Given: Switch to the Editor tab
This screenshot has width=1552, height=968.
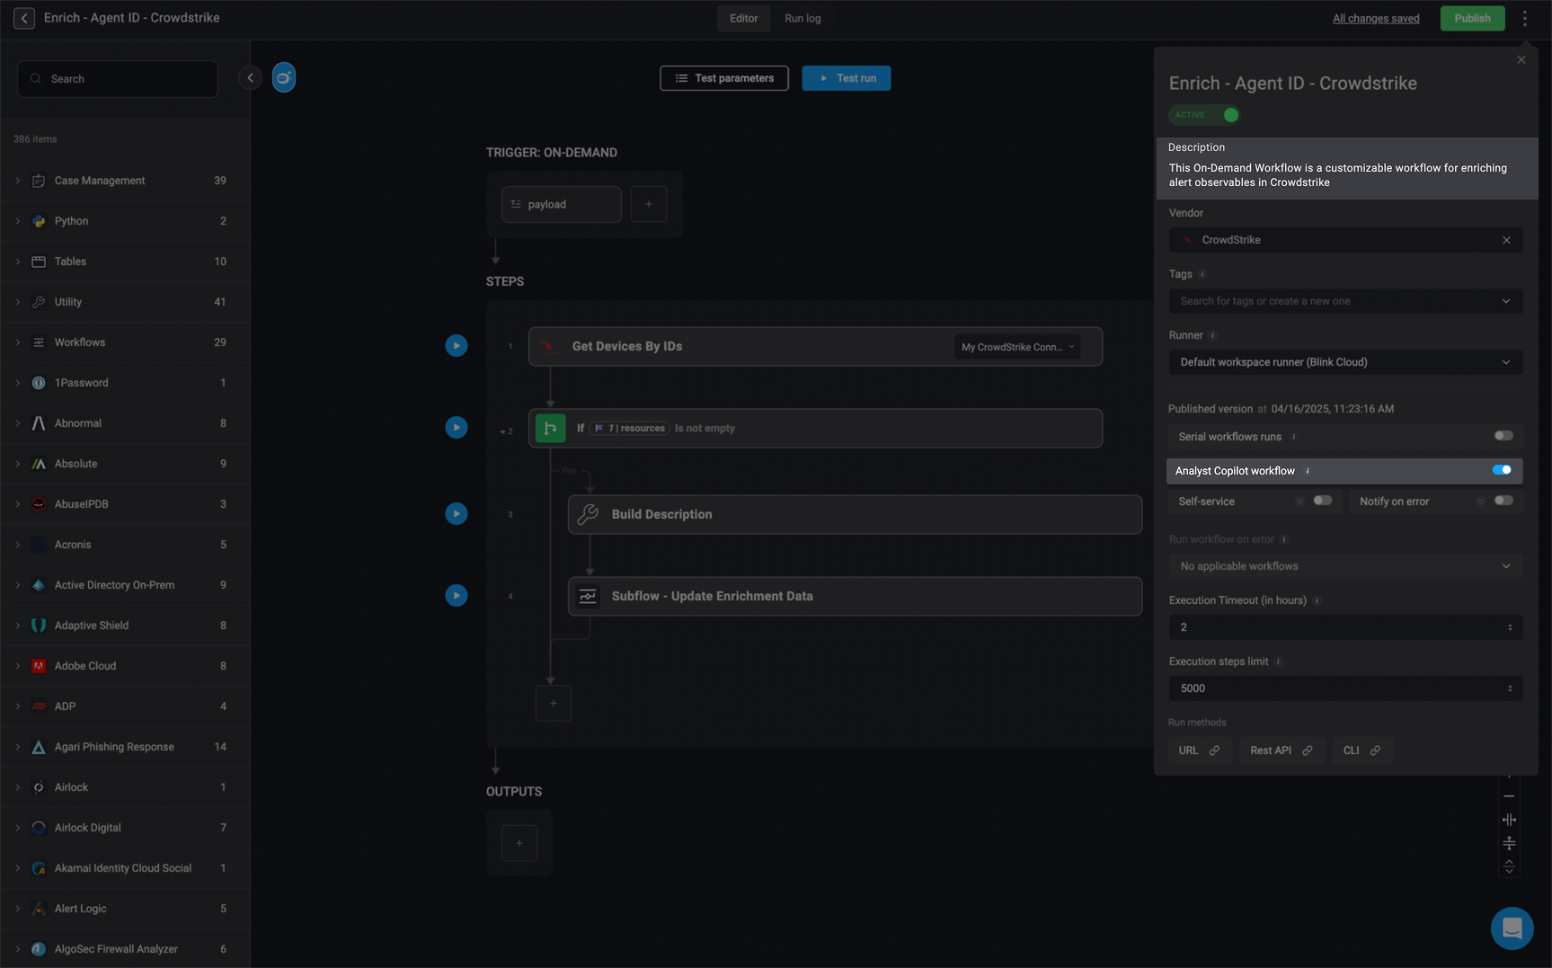Looking at the screenshot, I should pos(743,18).
